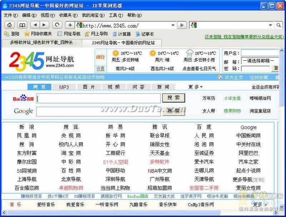Click the refresh page icon

click(x=57, y=25)
